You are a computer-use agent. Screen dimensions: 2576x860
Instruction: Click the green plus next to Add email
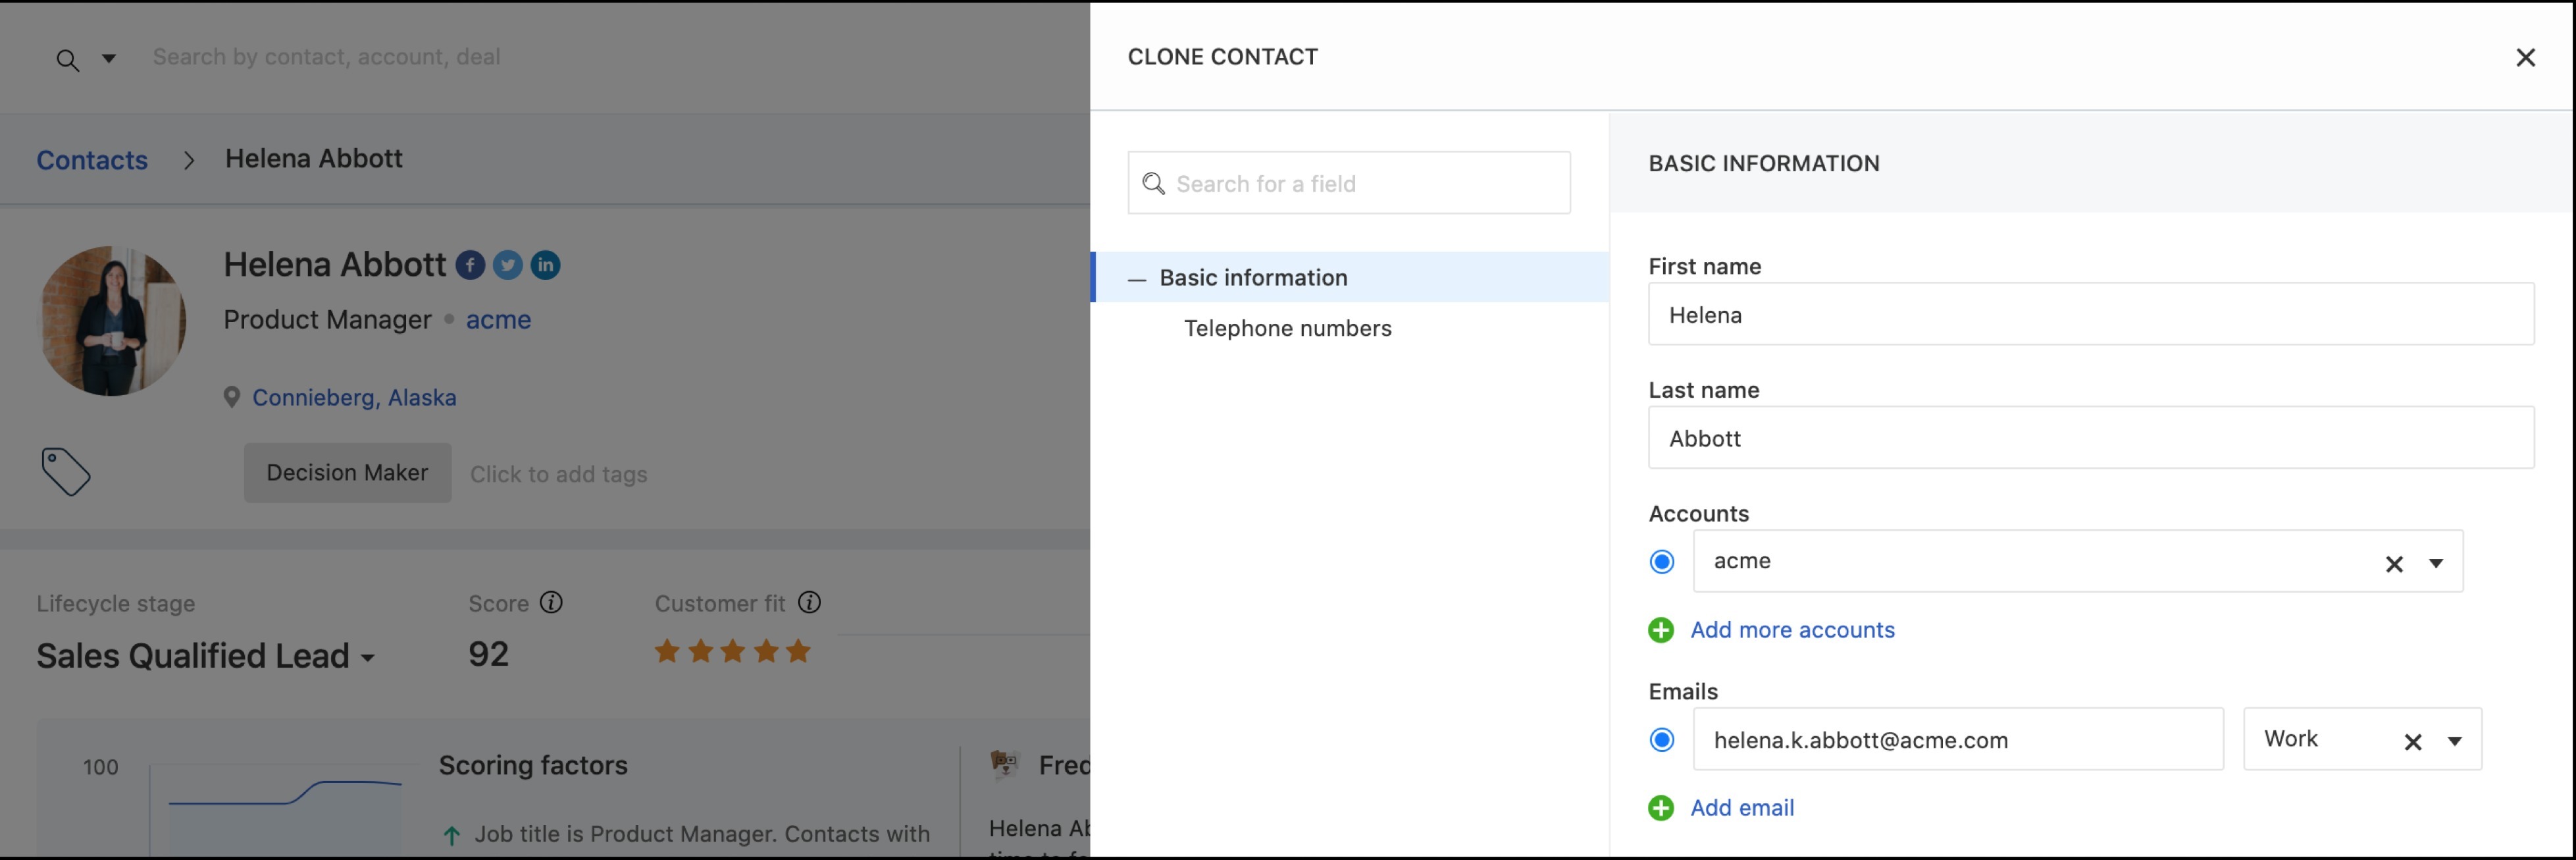pos(1661,808)
